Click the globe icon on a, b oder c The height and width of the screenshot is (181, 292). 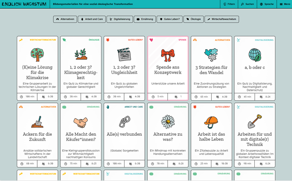click(x=255, y=54)
